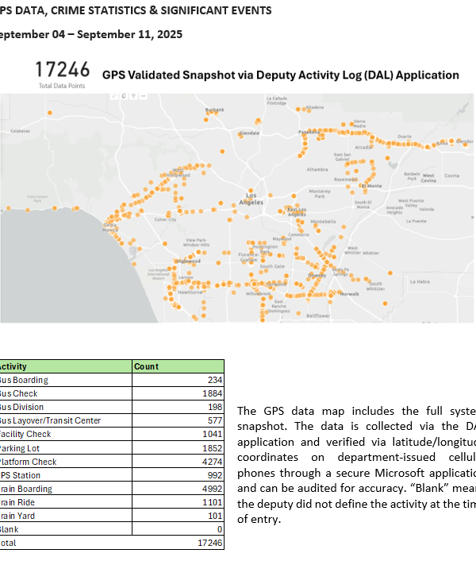Screen dimensions: 476x565
Task: Open the filter funnel icon on map
Action: (134, 95)
